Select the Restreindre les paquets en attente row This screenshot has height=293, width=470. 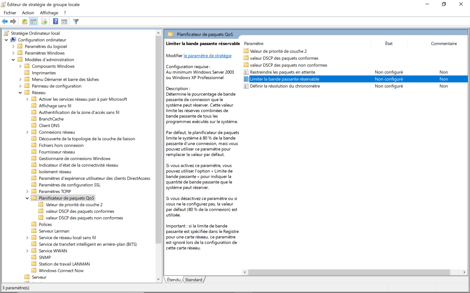(x=355, y=72)
